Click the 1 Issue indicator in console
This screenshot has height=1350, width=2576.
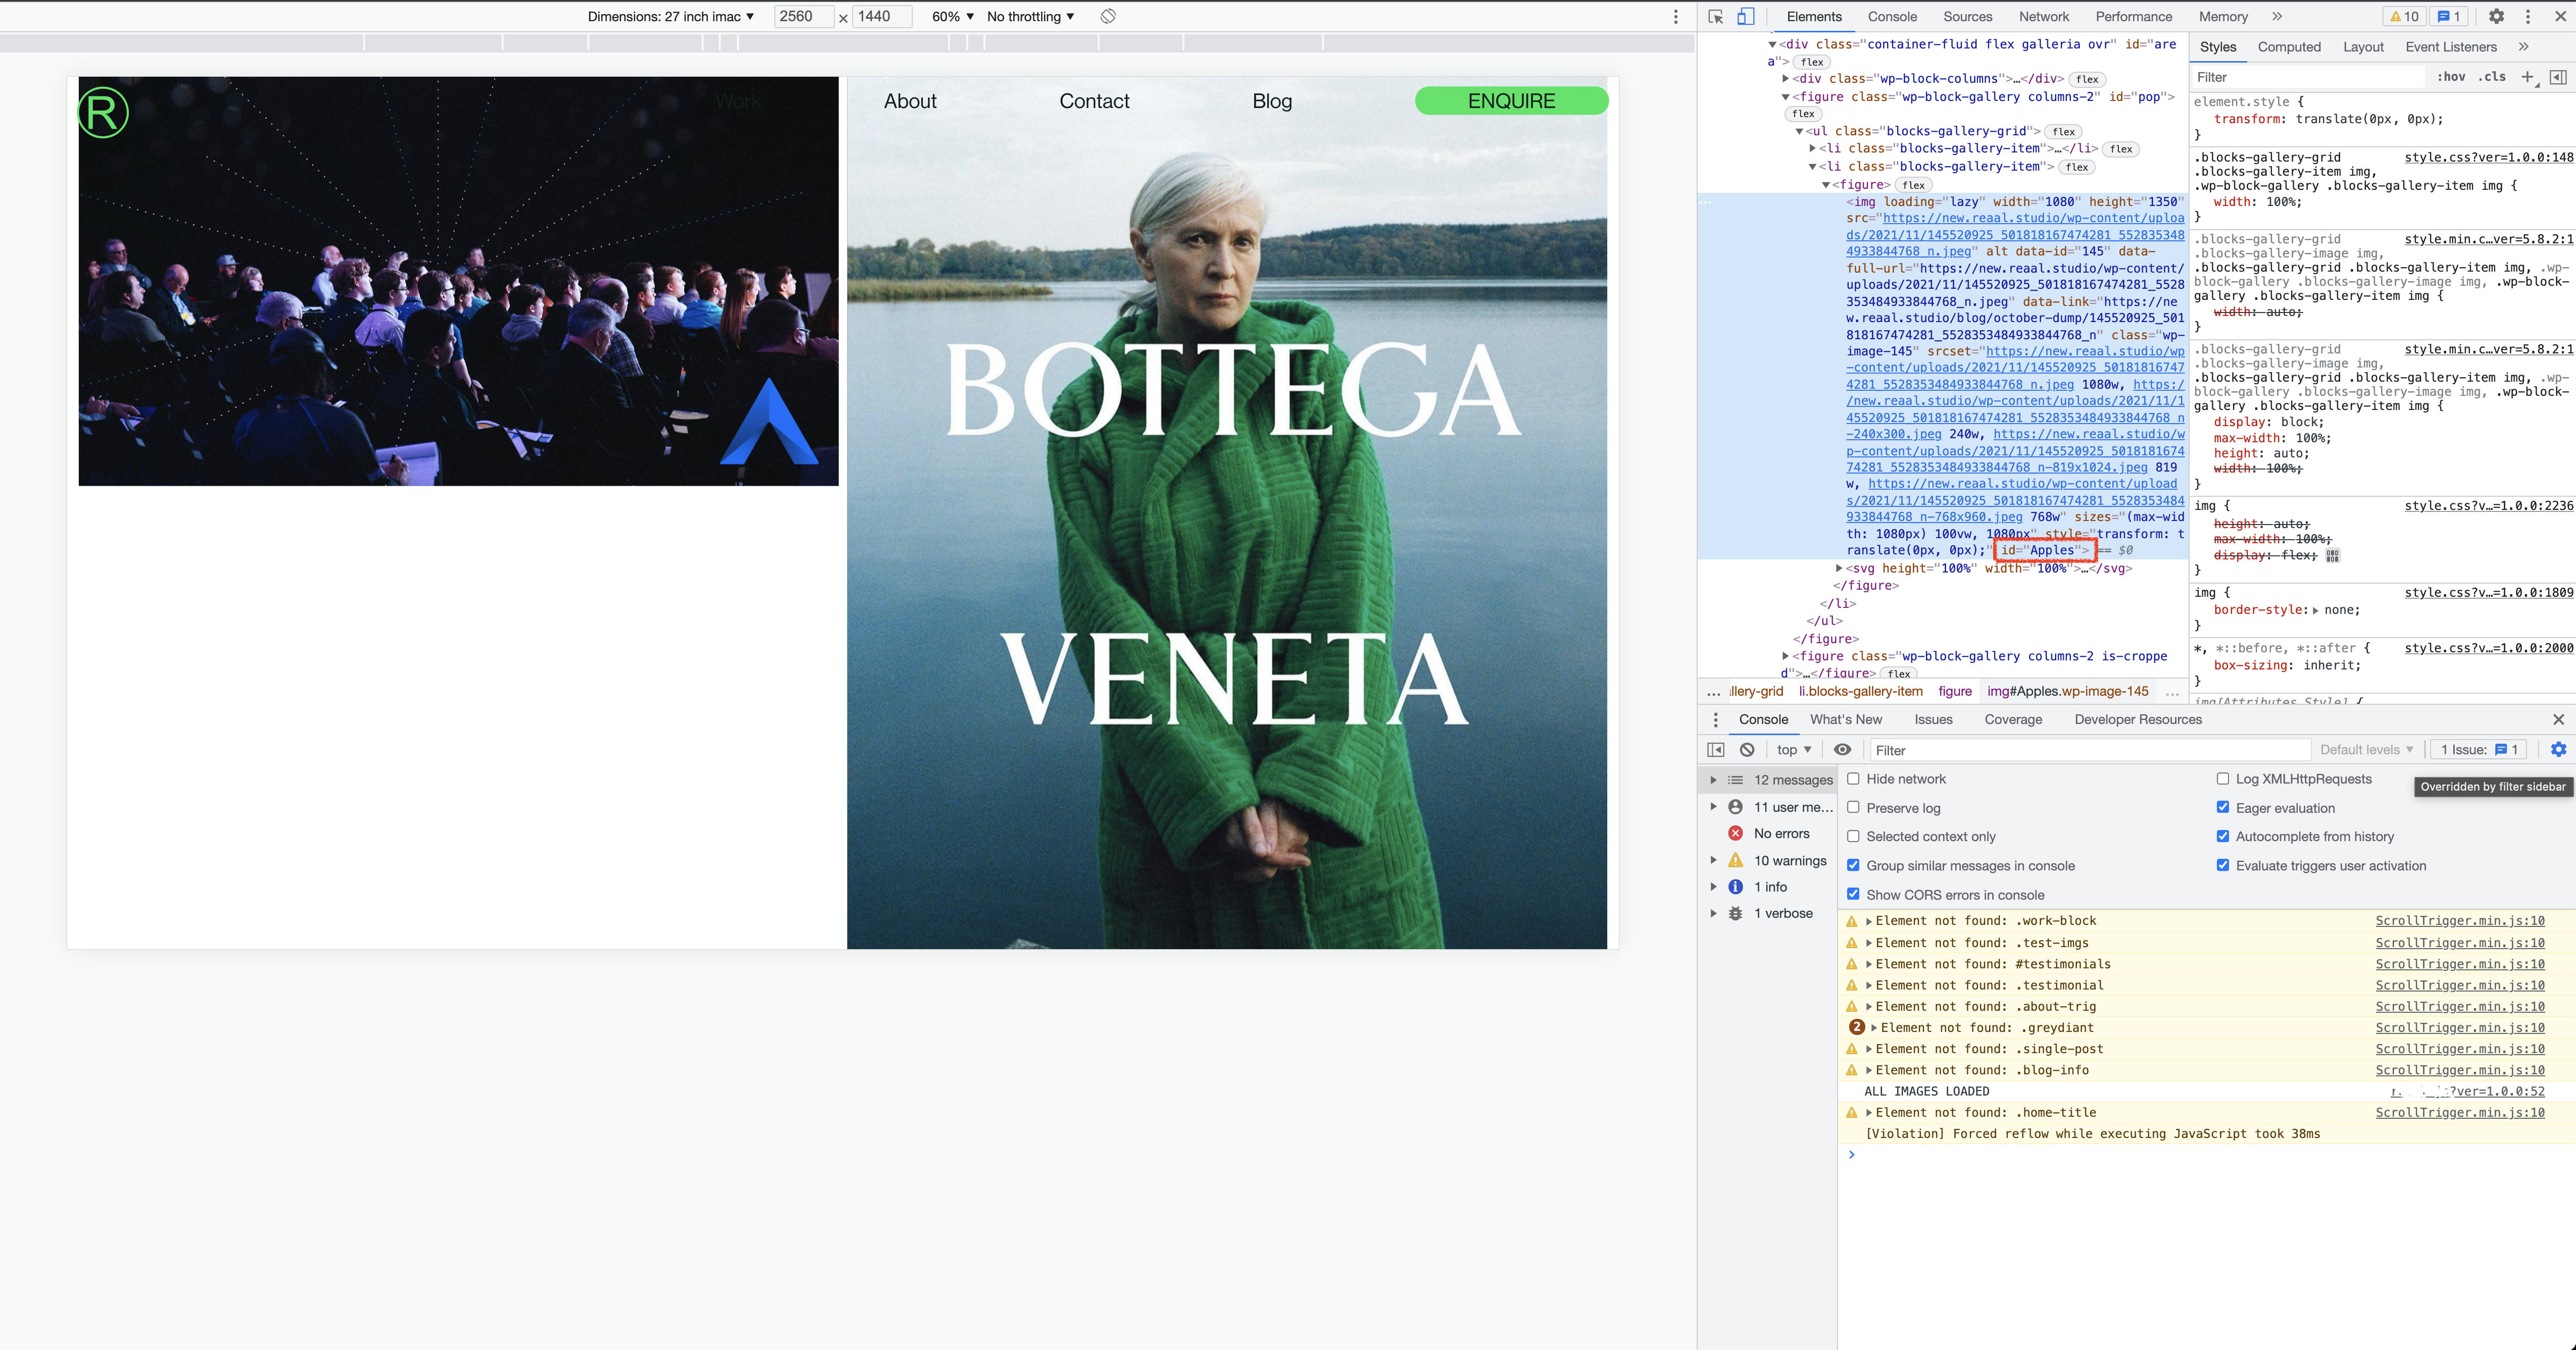click(x=2478, y=749)
